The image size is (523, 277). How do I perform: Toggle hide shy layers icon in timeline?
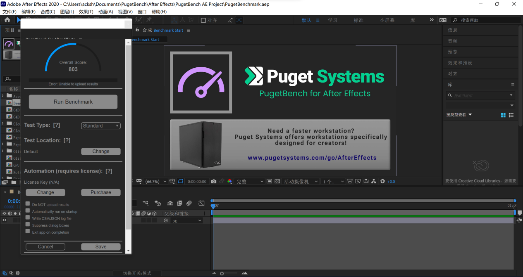[x=170, y=203]
